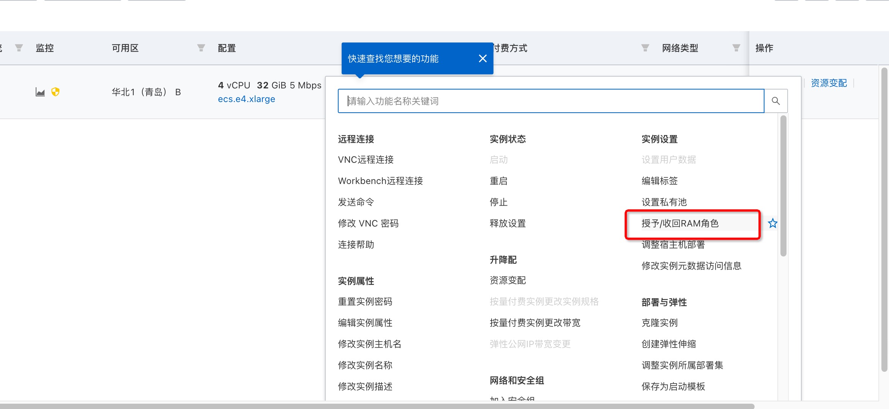The image size is (889, 409).
Task: Click the function panel vertical scrollbar
Action: click(x=783, y=186)
